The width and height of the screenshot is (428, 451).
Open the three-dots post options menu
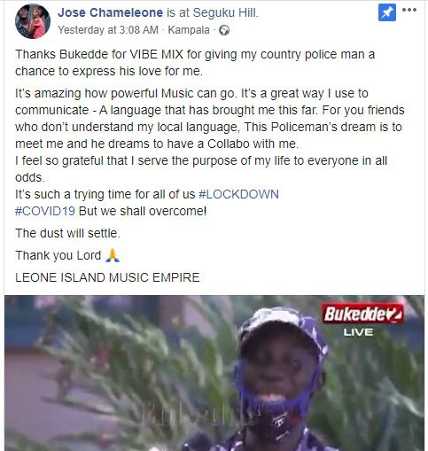click(x=409, y=10)
